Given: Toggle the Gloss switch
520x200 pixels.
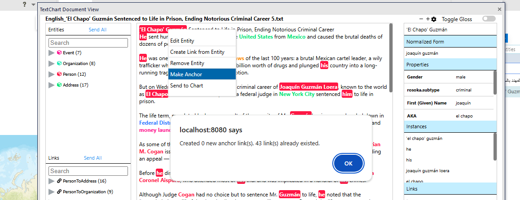Looking at the screenshot, I should click(x=489, y=19).
